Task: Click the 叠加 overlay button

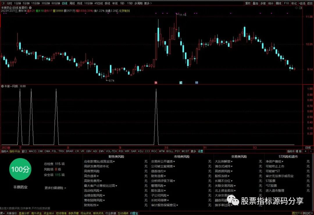Action: pos(255,3)
